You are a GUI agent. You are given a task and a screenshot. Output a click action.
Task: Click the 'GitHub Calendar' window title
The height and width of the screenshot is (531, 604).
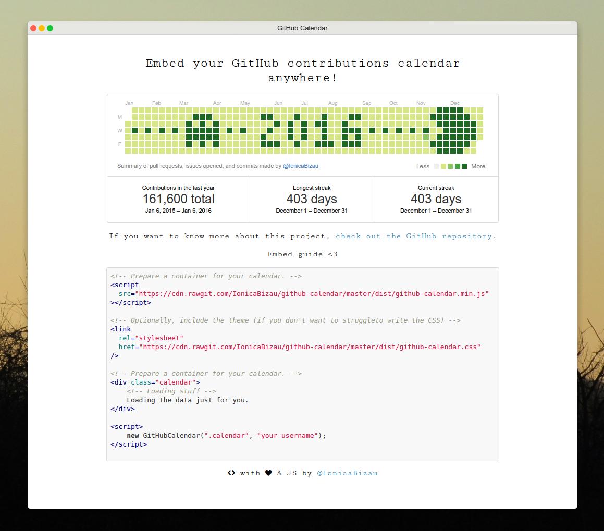tap(302, 28)
